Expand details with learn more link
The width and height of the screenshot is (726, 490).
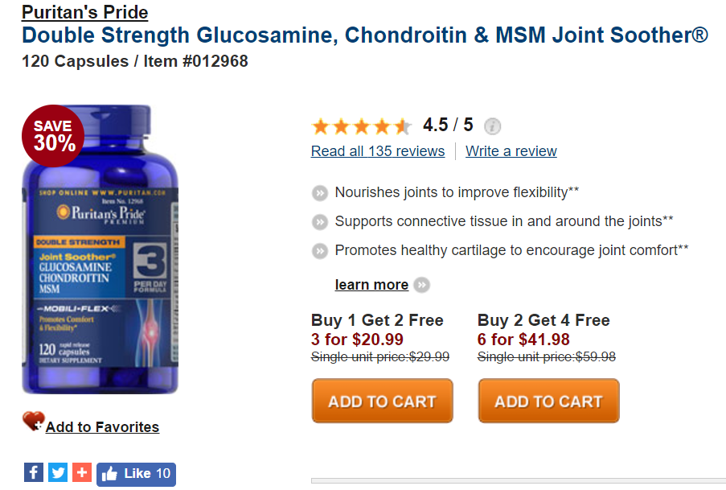[371, 285]
